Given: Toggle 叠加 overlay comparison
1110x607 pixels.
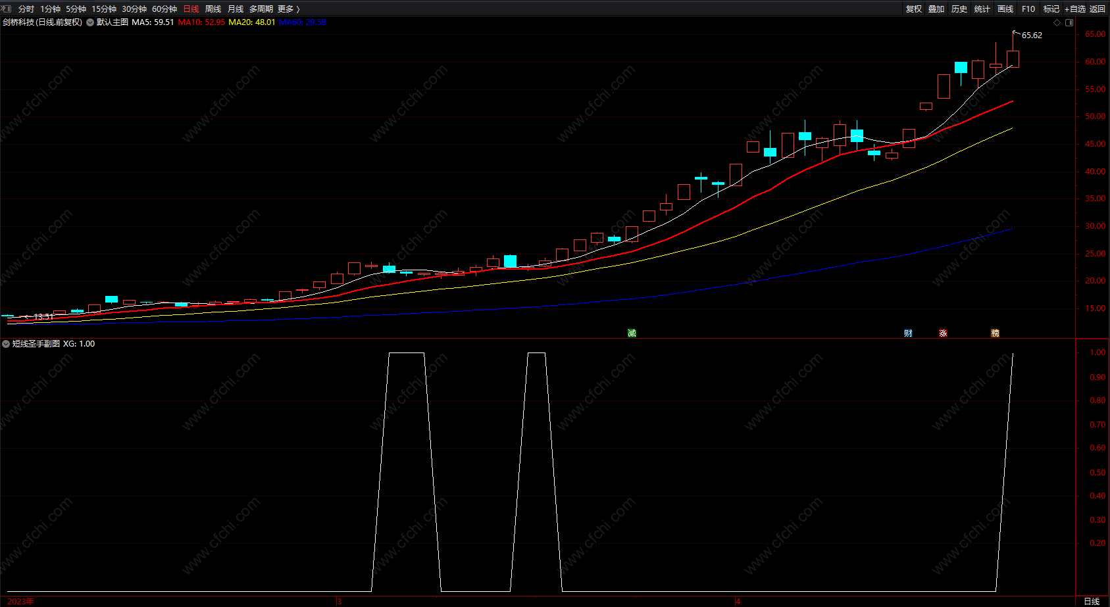Looking at the screenshot, I should tap(936, 9).
